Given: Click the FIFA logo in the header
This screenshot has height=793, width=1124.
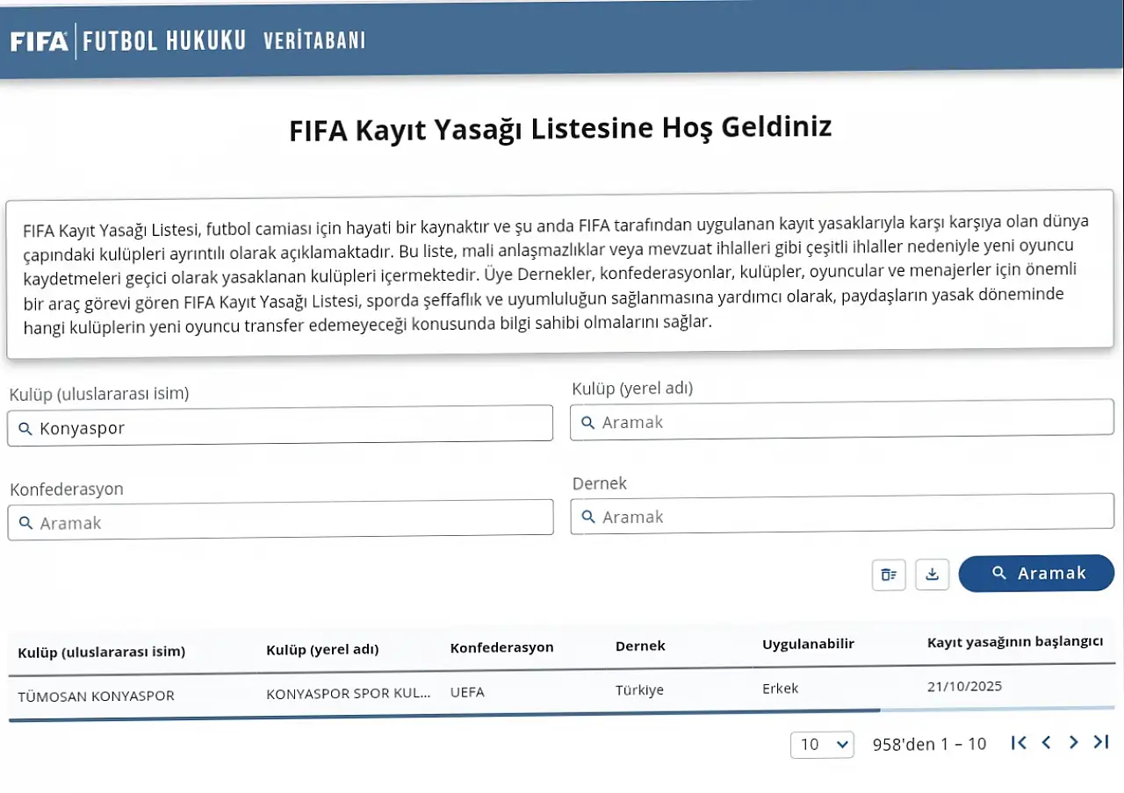Looking at the screenshot, I should pyautogui.click(x=40, y=41).
